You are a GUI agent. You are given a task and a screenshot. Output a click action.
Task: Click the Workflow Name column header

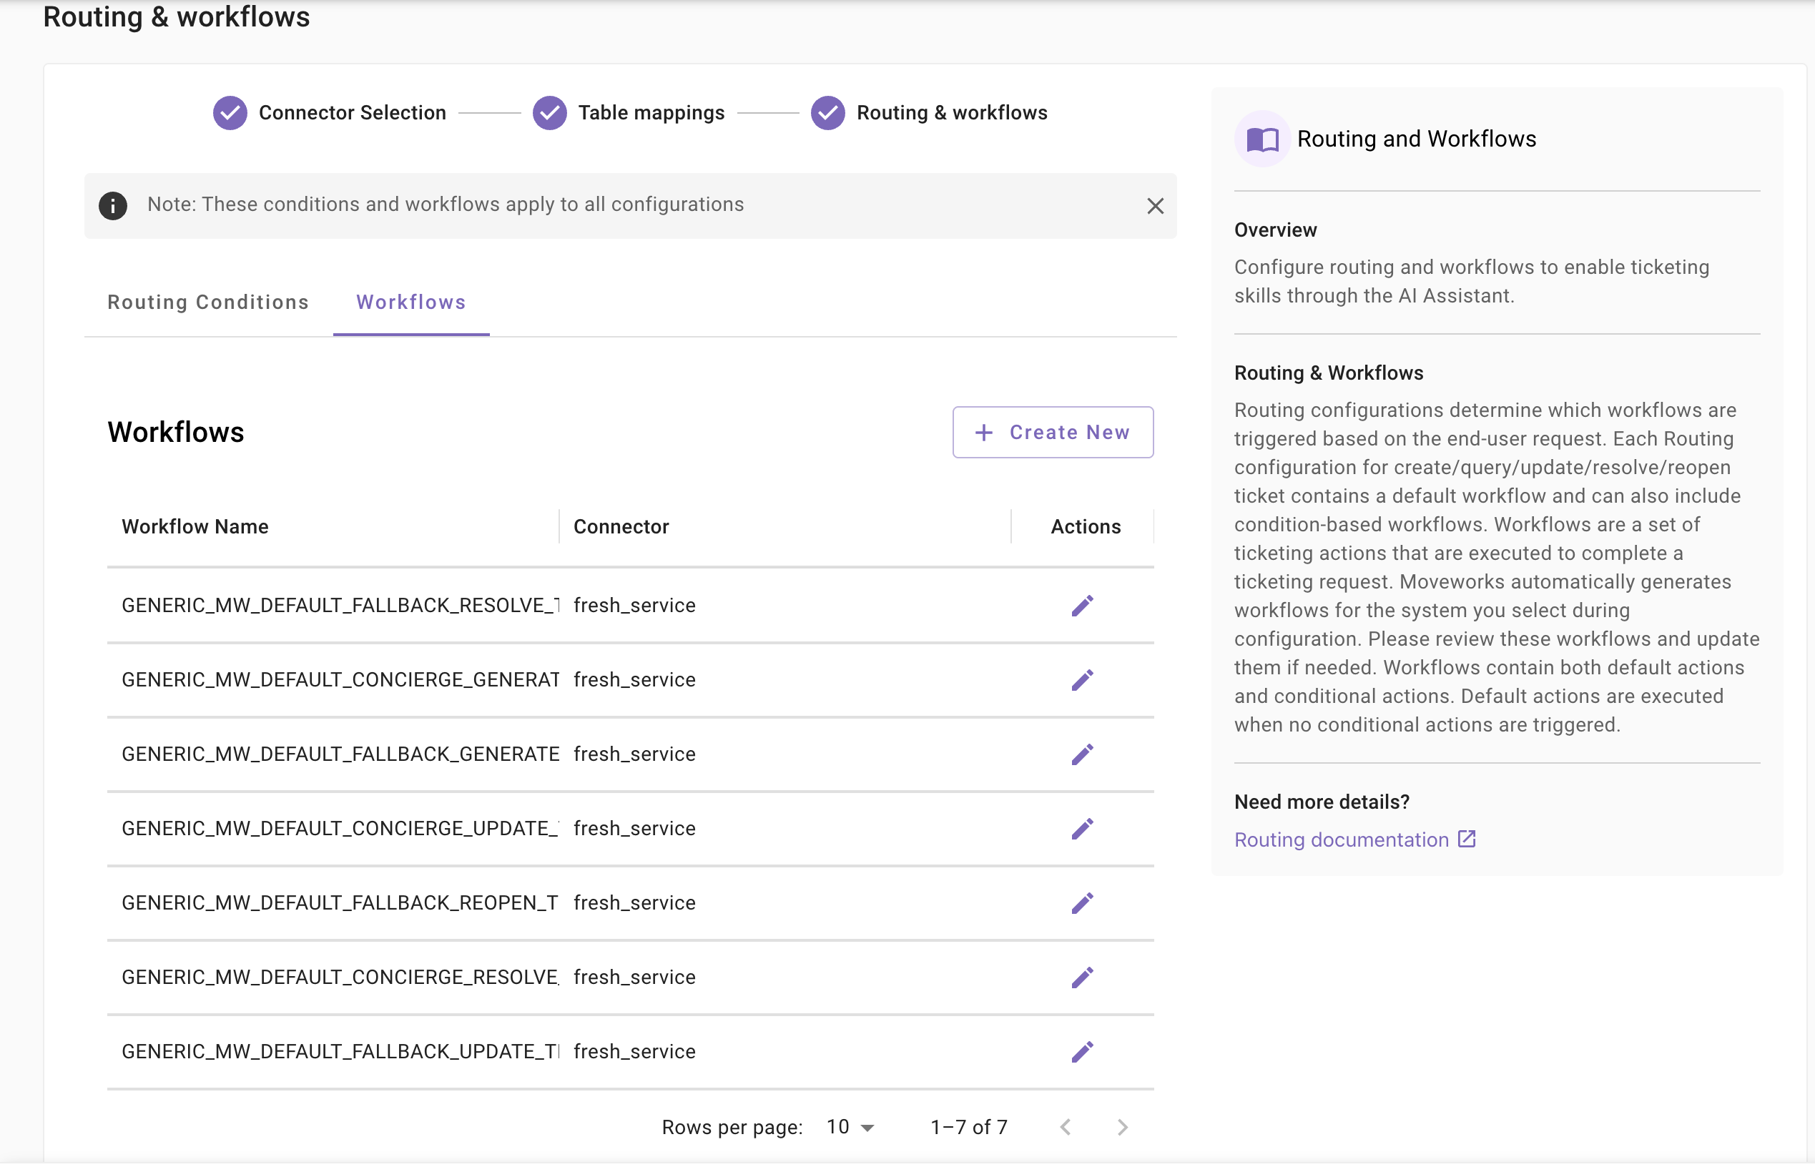click(195, 527)
